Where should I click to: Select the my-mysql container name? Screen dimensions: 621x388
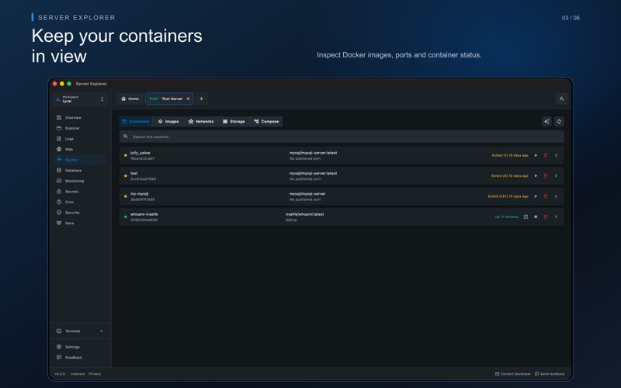(140, 194)
